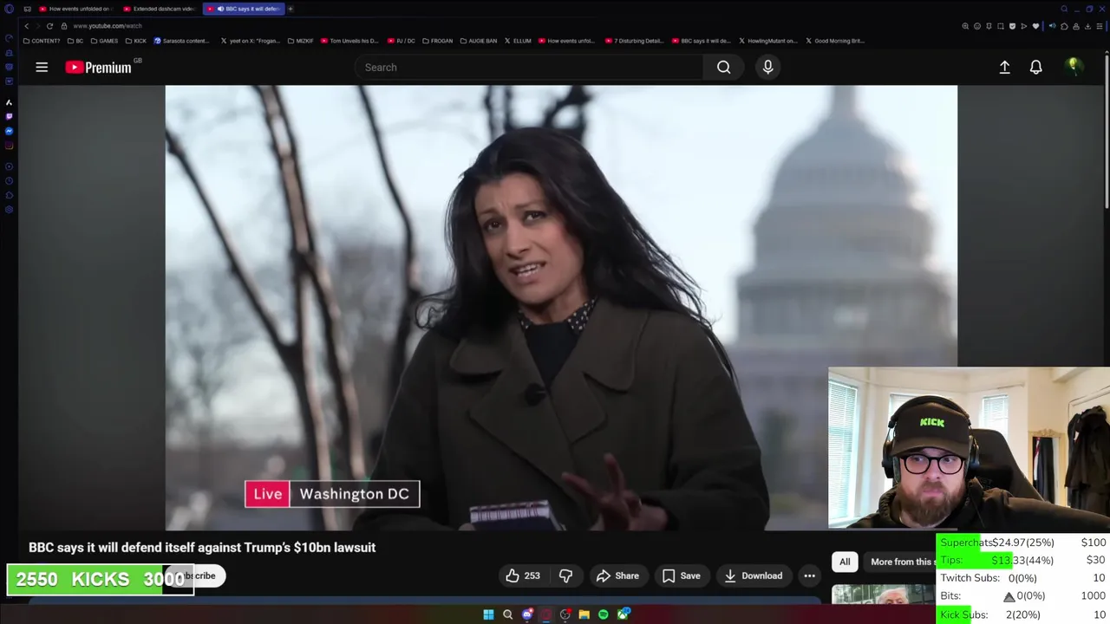Share the BBC video
The image size is (1110, 624).
617,575
